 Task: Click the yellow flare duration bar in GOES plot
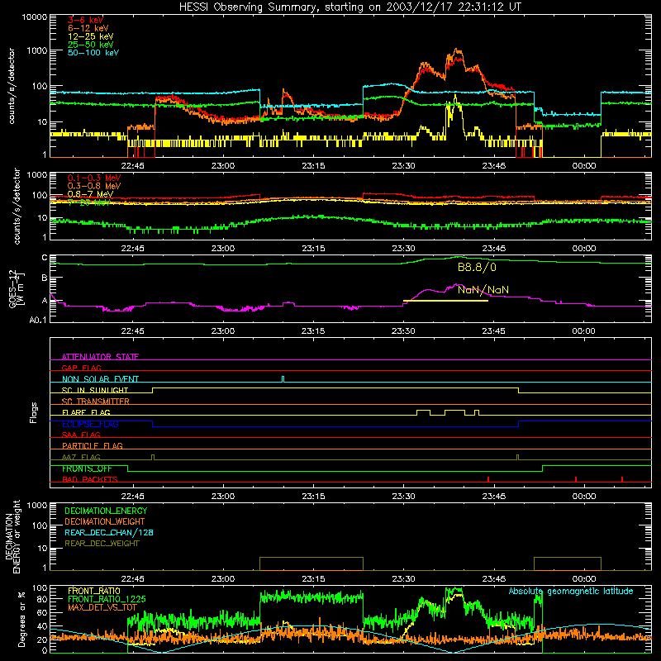coord(445,301)
